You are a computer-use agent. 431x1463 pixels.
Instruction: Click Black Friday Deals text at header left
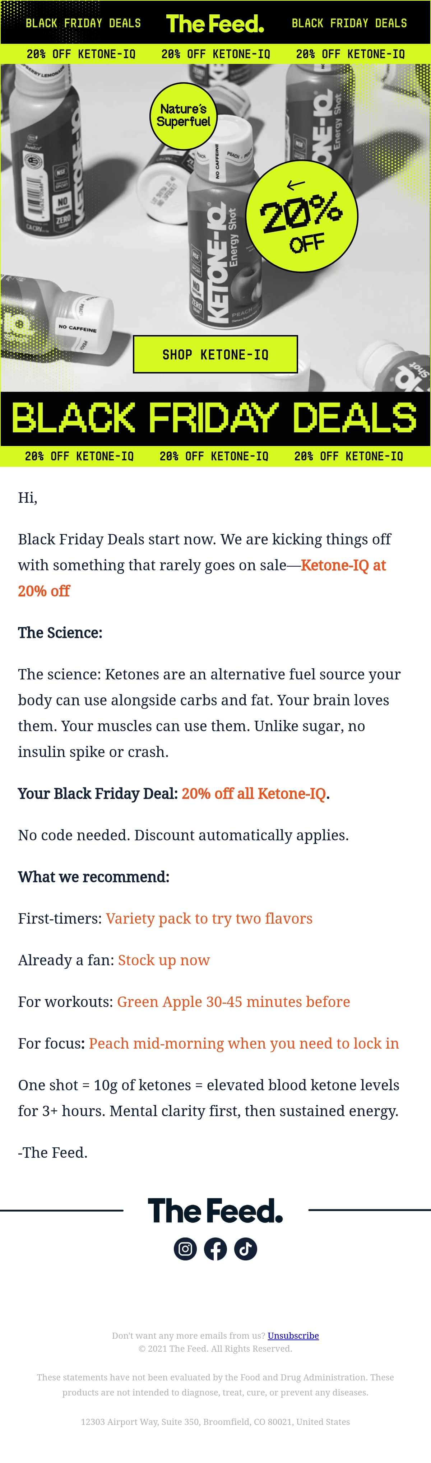click(x=83, y=23)
